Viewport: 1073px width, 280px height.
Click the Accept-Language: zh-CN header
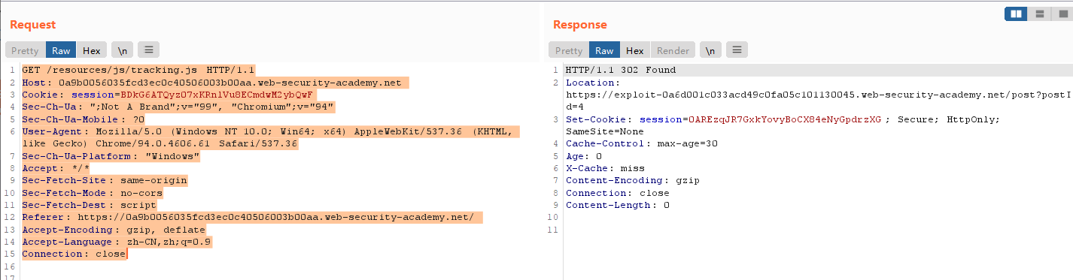click(117, 242)
